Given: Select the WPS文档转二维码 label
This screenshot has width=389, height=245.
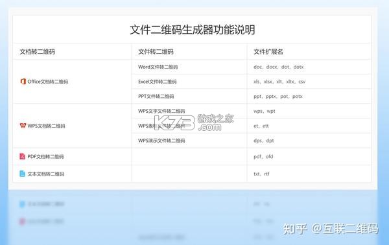Looking at the screenshot, I should point(46,126).
